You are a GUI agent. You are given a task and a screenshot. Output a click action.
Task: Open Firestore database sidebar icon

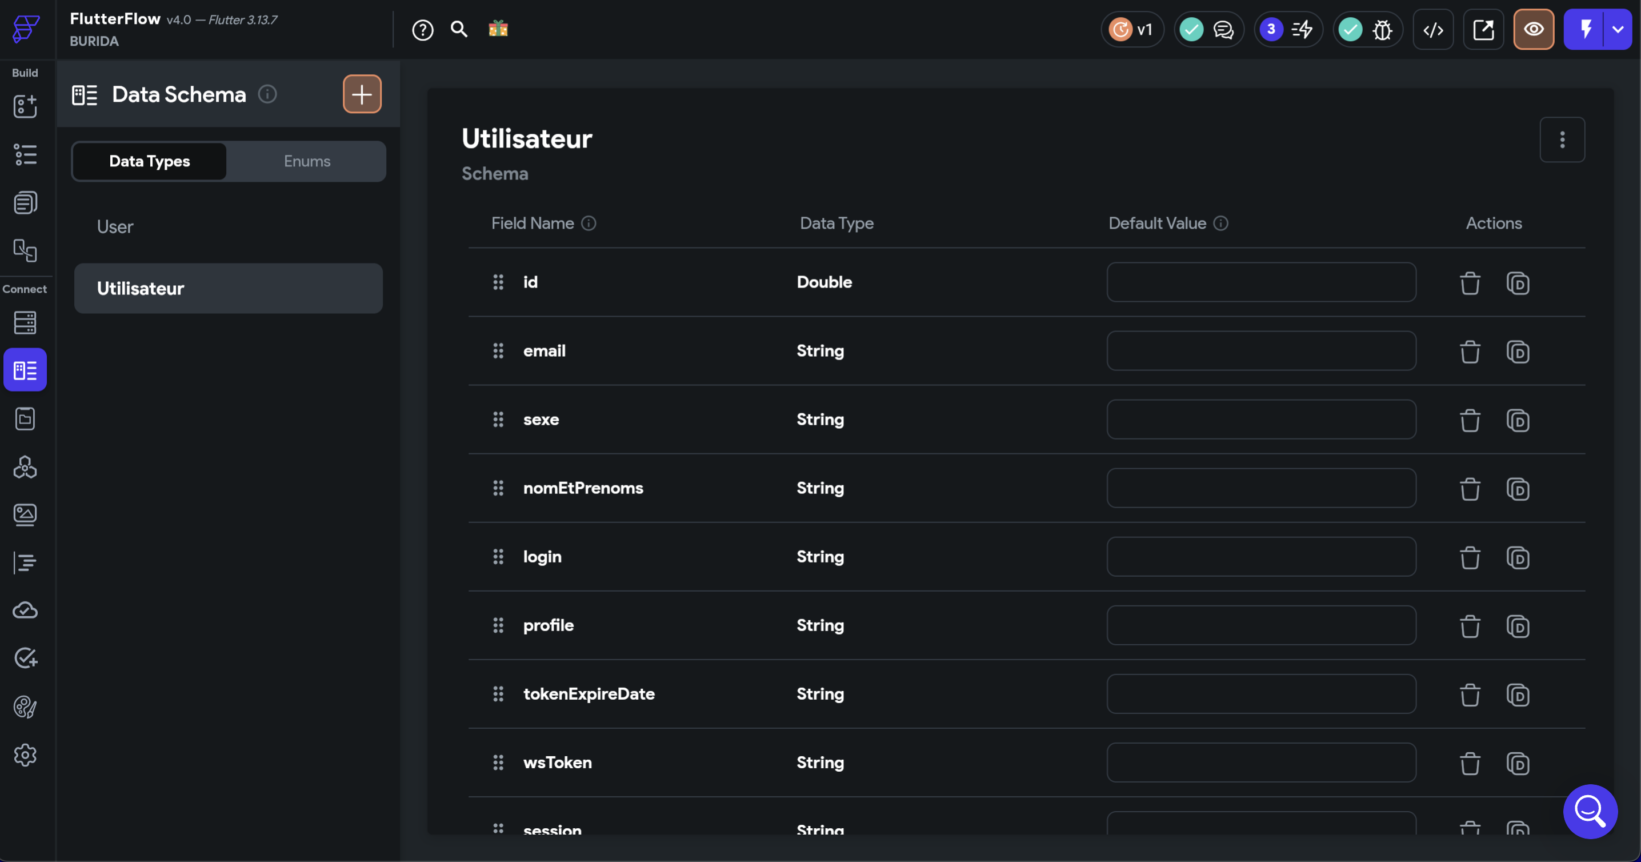click(x=25, y=322)
